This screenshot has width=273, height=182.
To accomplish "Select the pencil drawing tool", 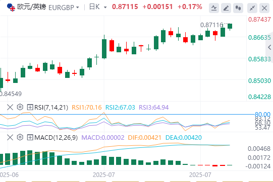I will (x=226, y=8).
